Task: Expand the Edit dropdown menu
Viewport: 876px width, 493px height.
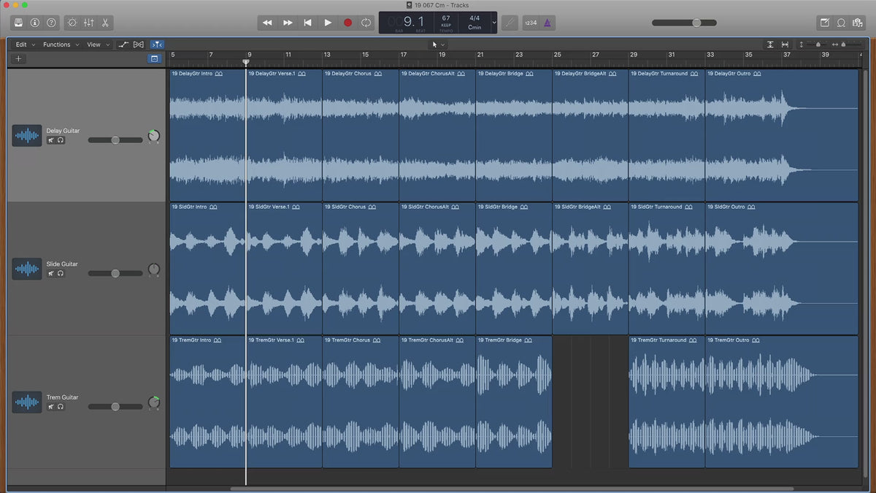Action: [x=25, y=45]
